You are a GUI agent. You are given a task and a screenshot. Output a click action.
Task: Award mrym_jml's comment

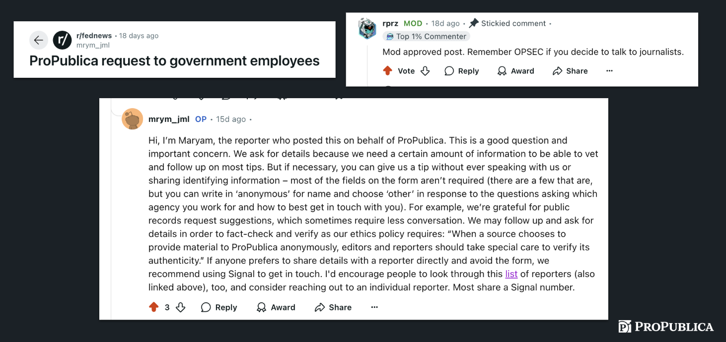[x=276, y=307]
